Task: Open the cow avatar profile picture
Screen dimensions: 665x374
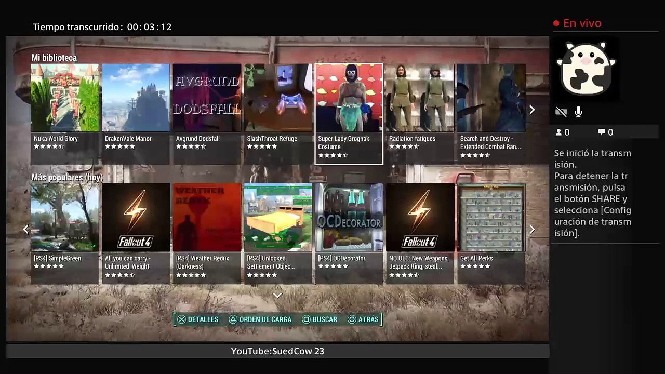Action: [586, 69]
